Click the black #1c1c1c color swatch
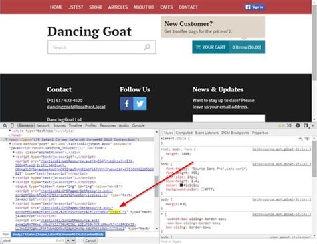Image resolution: width=317 pixels, height=244 pixels. coord(181,185)
